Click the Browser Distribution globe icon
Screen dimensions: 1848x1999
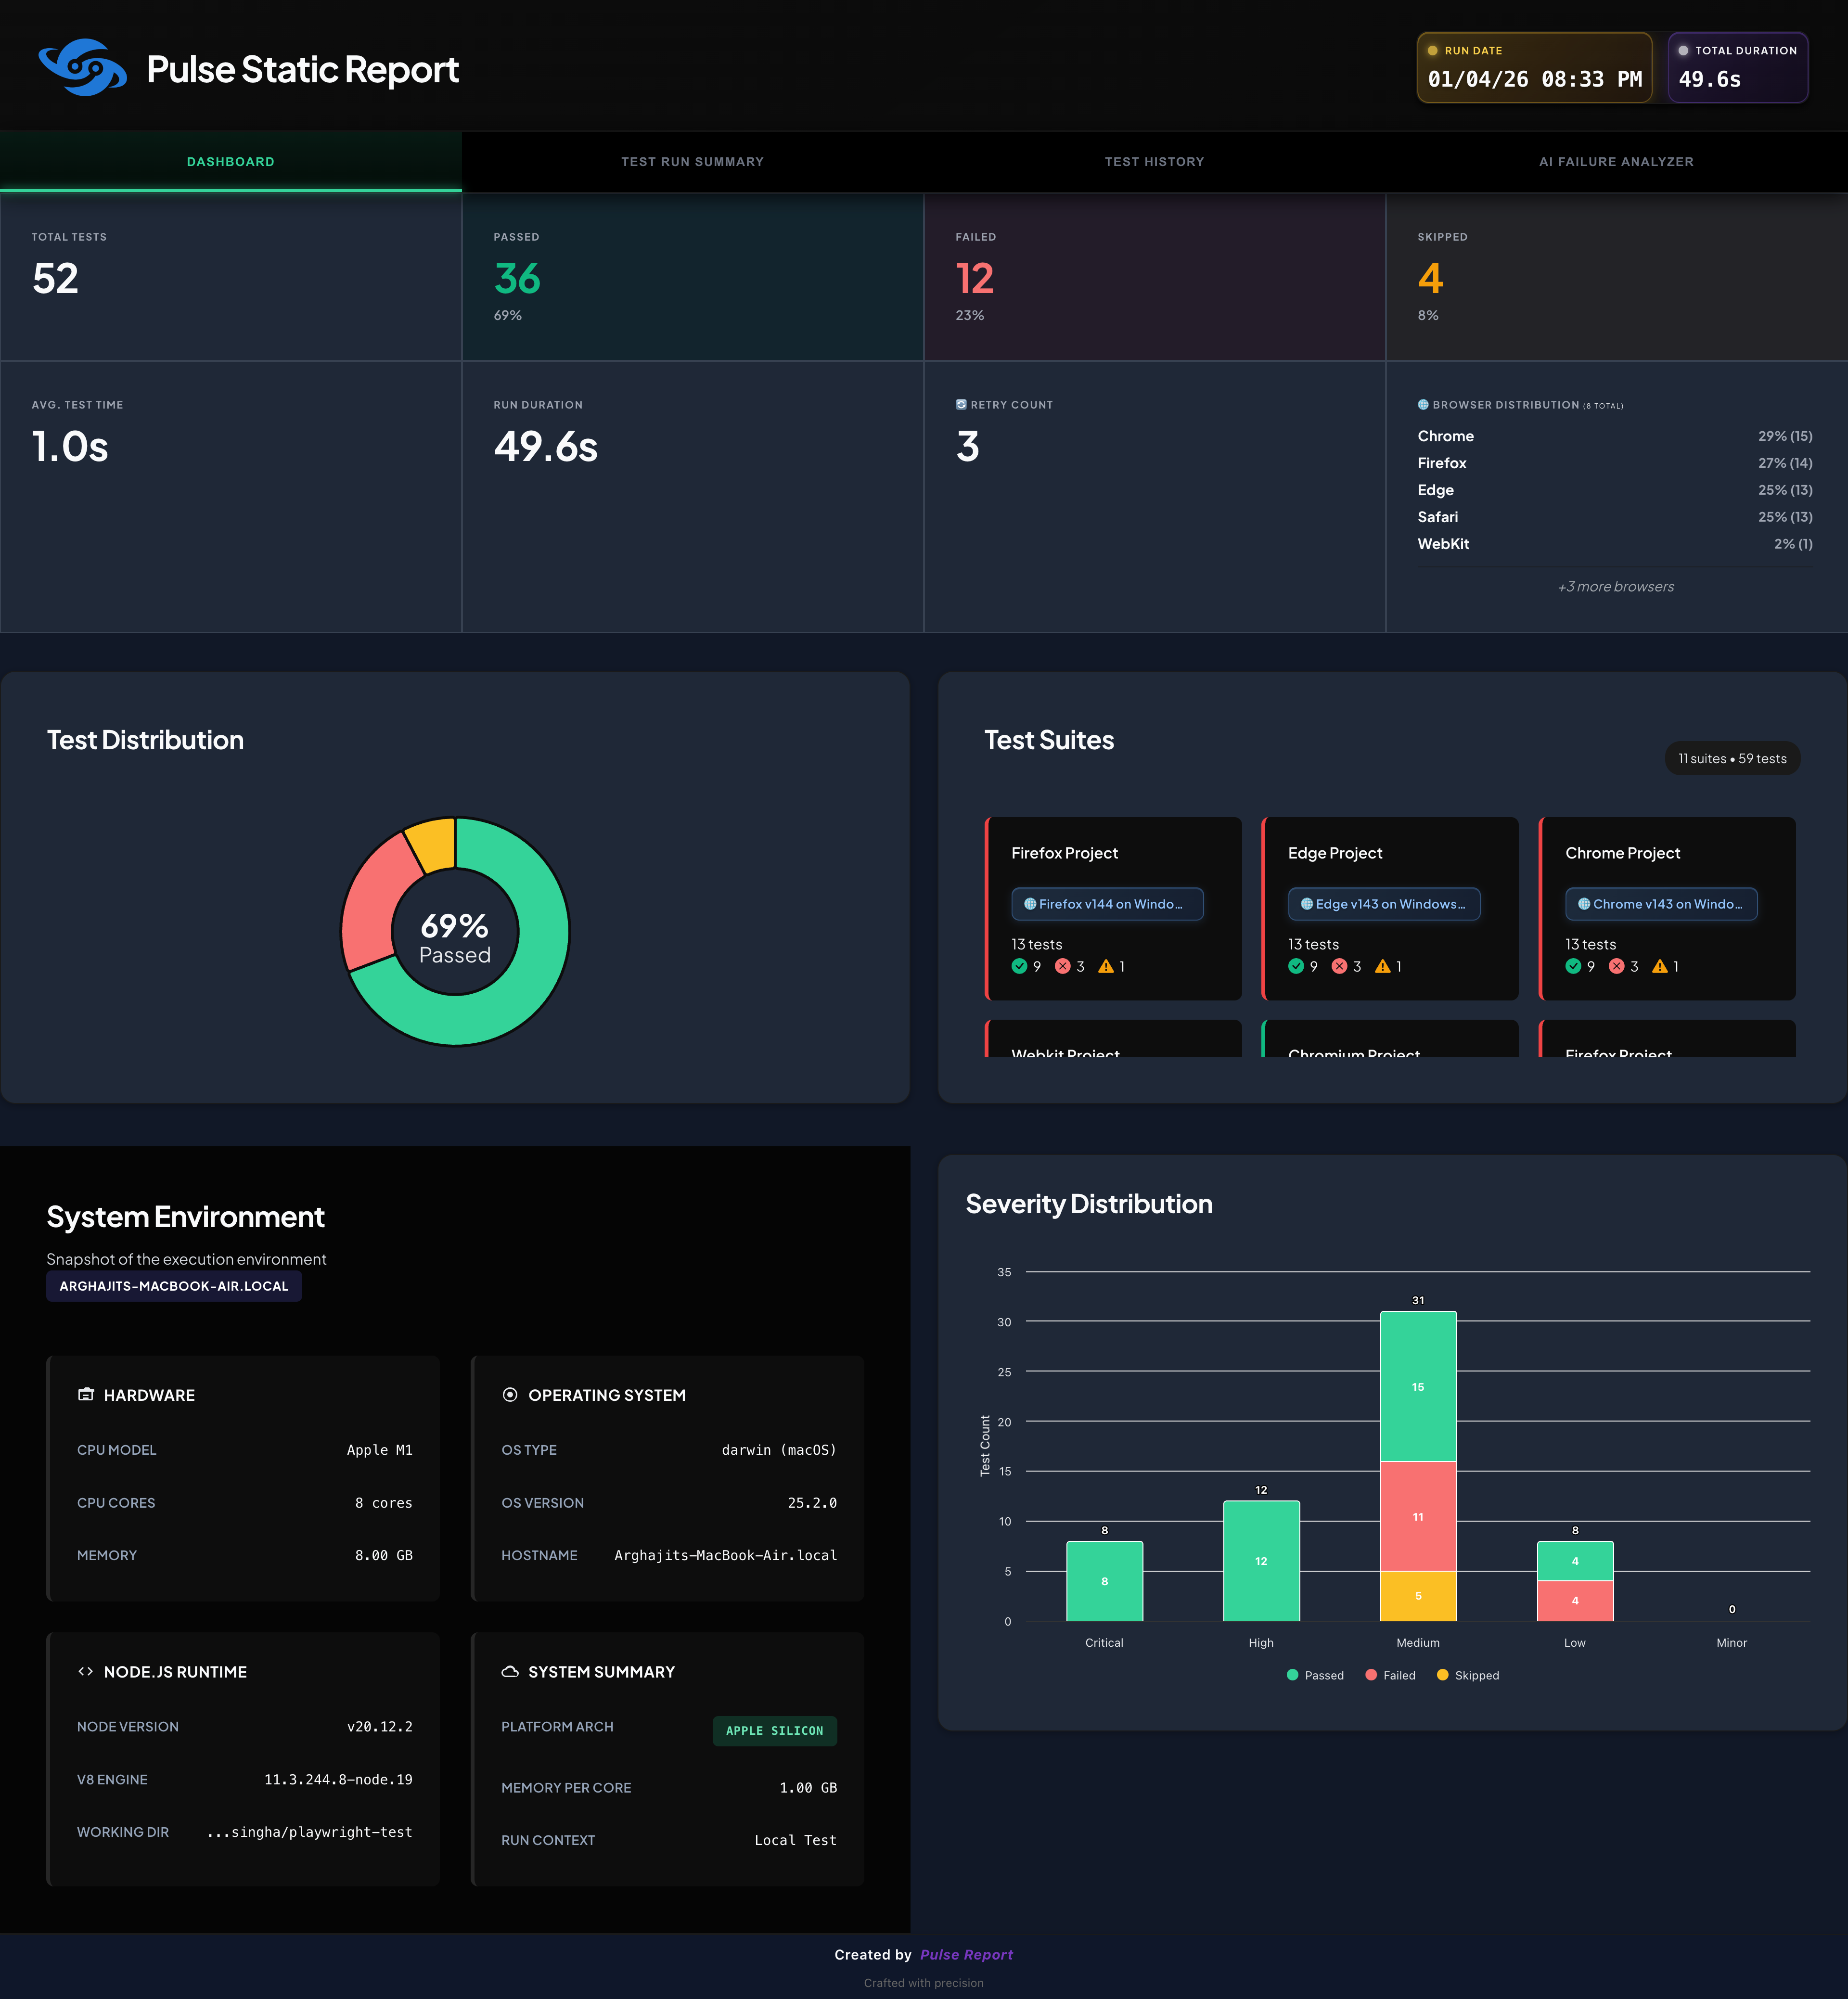[1423, 405]
